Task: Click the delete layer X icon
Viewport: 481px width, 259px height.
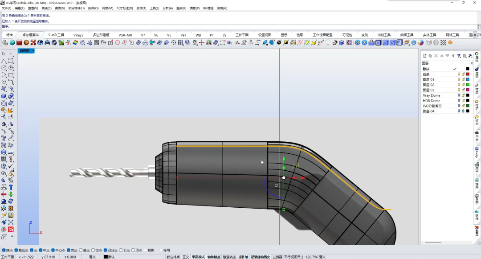Action: 436,56
